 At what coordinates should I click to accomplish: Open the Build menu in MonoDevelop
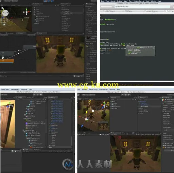point(125,1)
